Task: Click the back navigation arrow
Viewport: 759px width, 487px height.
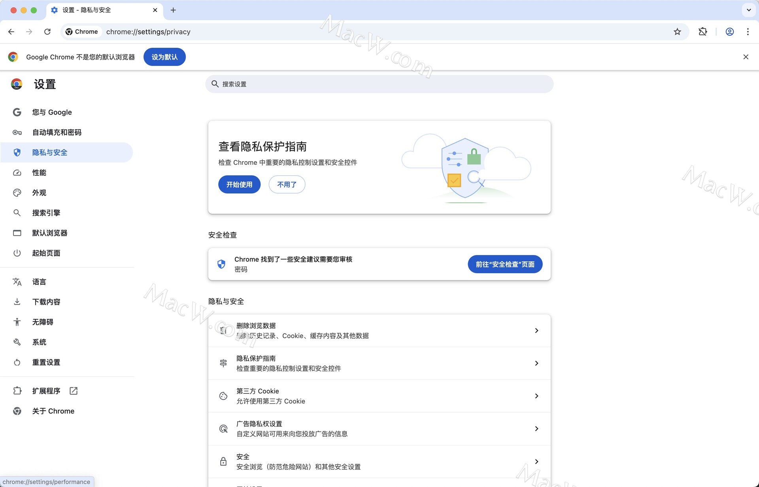Action: pos(11,32)
